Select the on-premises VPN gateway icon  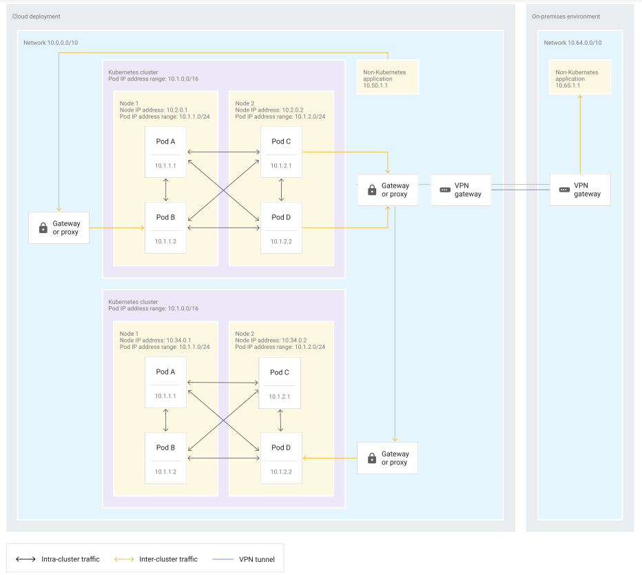pyautogui.click(x=564, y=190)
